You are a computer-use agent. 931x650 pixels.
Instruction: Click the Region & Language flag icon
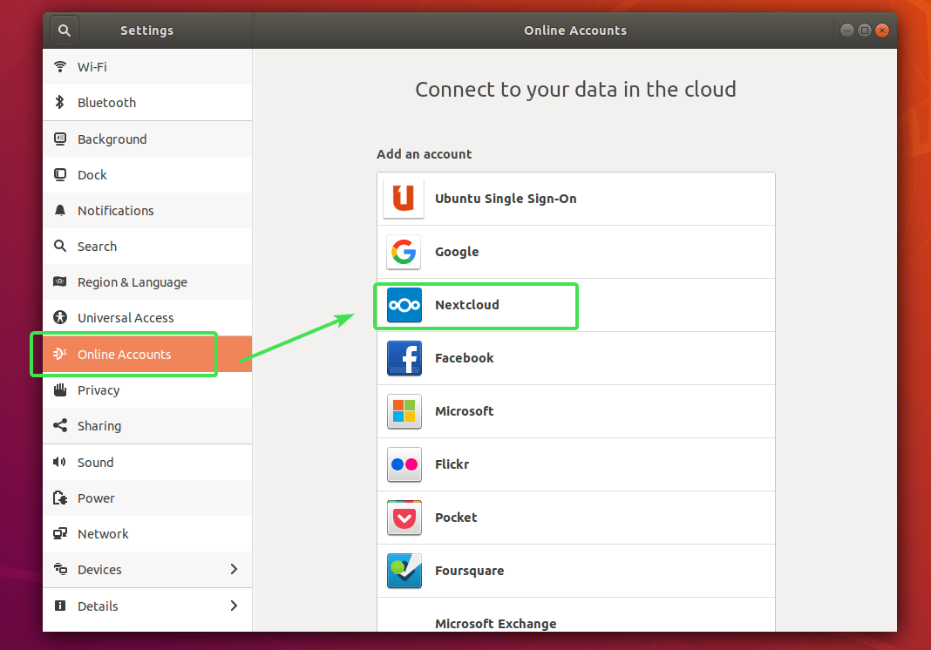(x=60, y=281)
